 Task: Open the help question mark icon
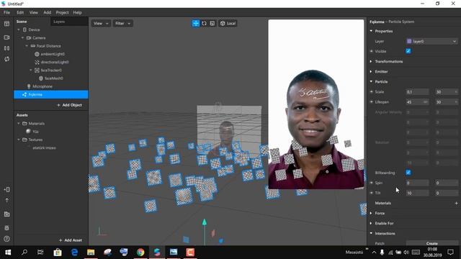pyautogui.click(x=6, y=239)
